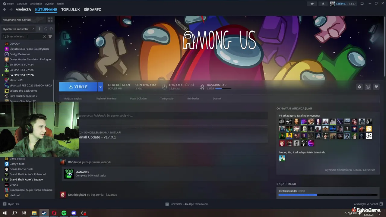Open the wishlisting friend's avatar under Among Us. 1 arkadaşın
This screenshot has width=386, height=217.
tap(282, 158)
